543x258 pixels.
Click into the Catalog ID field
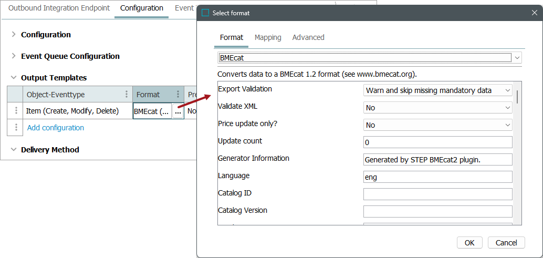coord(437,194)
